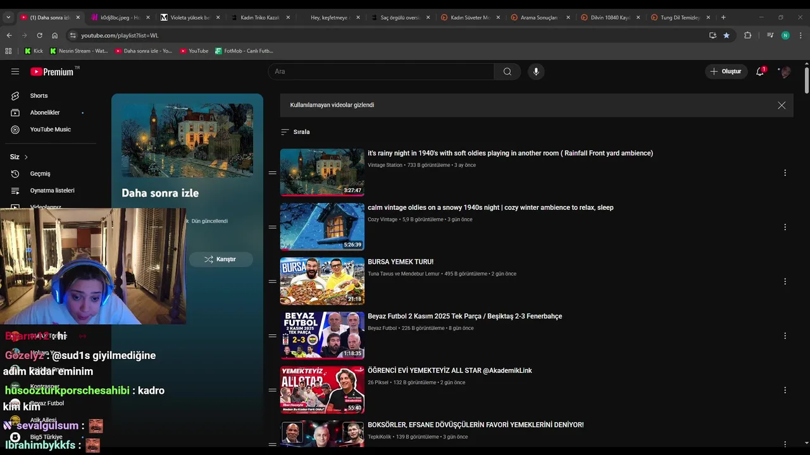The image size is (810, 455).
Task: Click the Ara search input field
Action: click(x=381, y=71)
